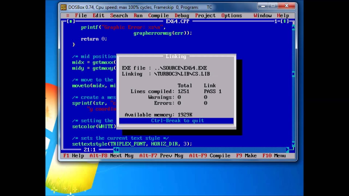Viewport: 349px width, 196px height.
Task: Open the Compile menu
Action: (158, 16)
